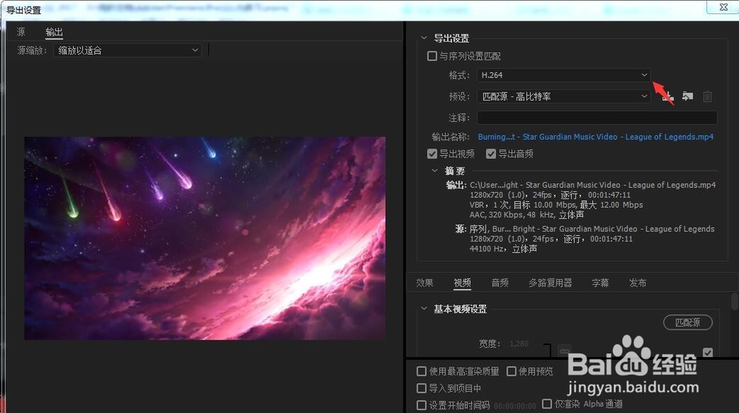Enable 使用预览 checkbox
Screen dimensions: 739x413
click(511, 372)
